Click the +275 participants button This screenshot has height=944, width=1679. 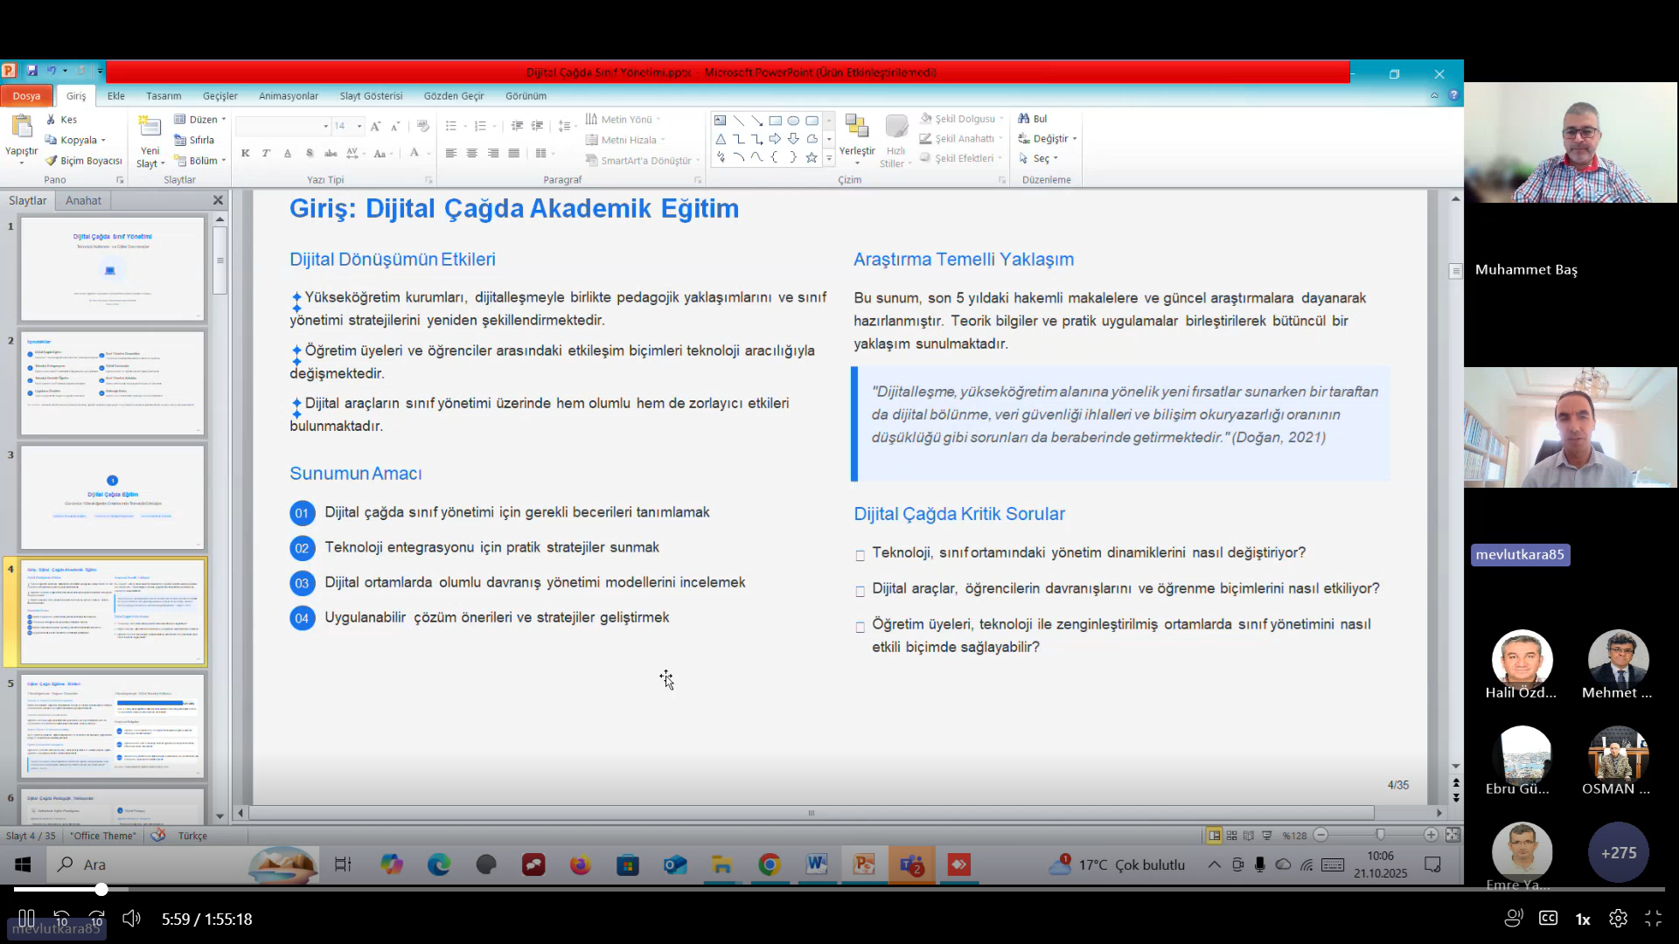(1618, 853)
